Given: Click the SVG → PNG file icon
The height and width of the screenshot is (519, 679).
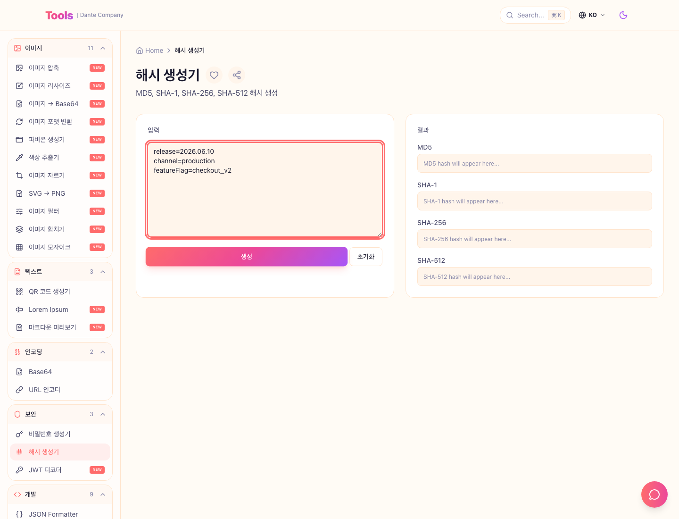Looking at the screenshot, I should (19, 193).
